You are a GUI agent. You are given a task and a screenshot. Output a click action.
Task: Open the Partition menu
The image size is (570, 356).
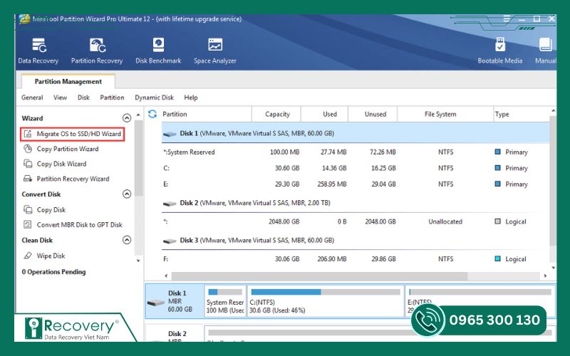112,98
